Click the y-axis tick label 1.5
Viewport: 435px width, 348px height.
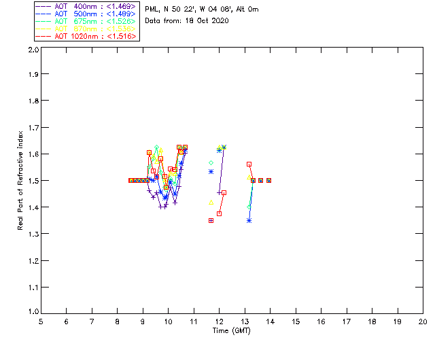click(x=33, y=181)
